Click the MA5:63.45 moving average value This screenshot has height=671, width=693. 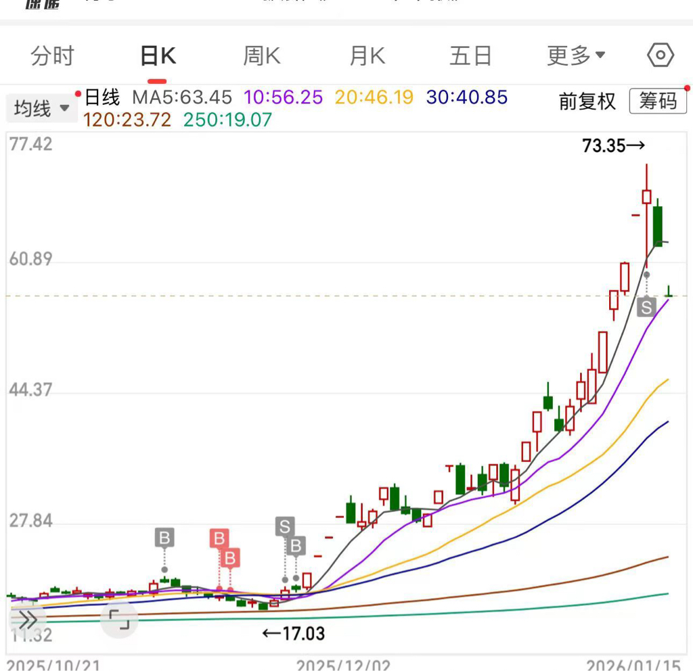click(182, 97)
